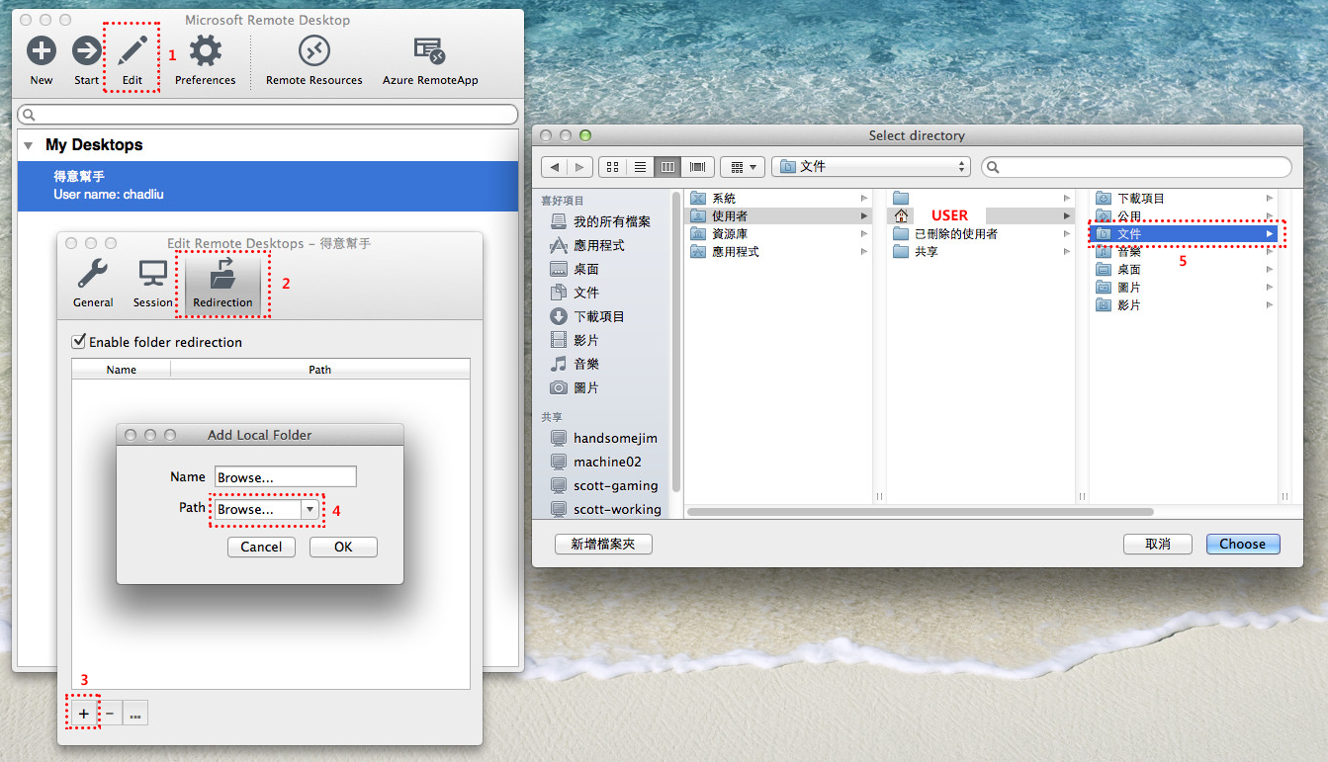Select 共享 folder
The image size is (1328, 762).
[x=981, y=252]
